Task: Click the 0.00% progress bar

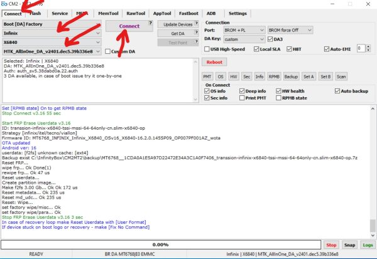Action: pyautogui.click(x=161, y=245)
